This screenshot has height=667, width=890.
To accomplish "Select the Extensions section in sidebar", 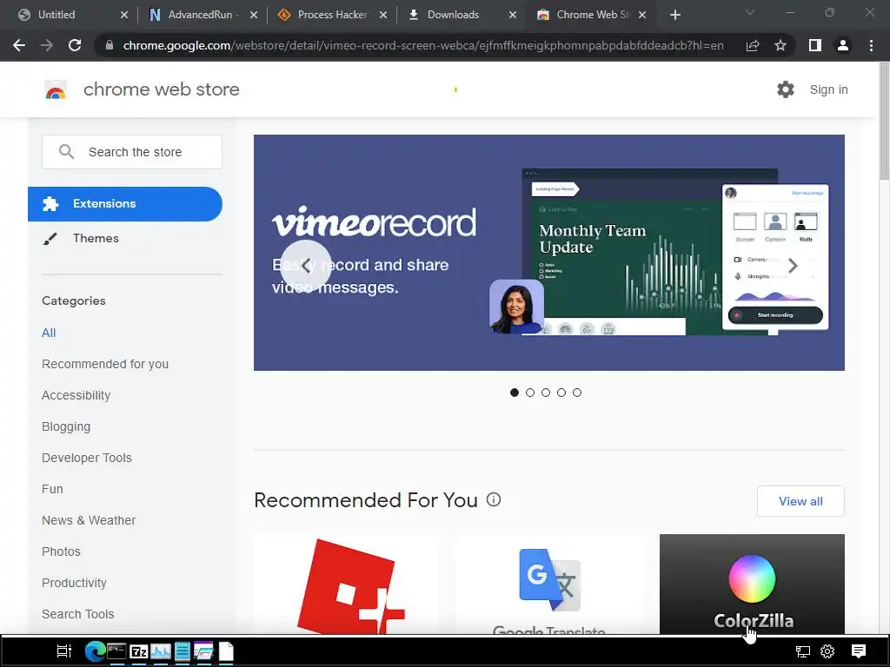I will (125, 203).
